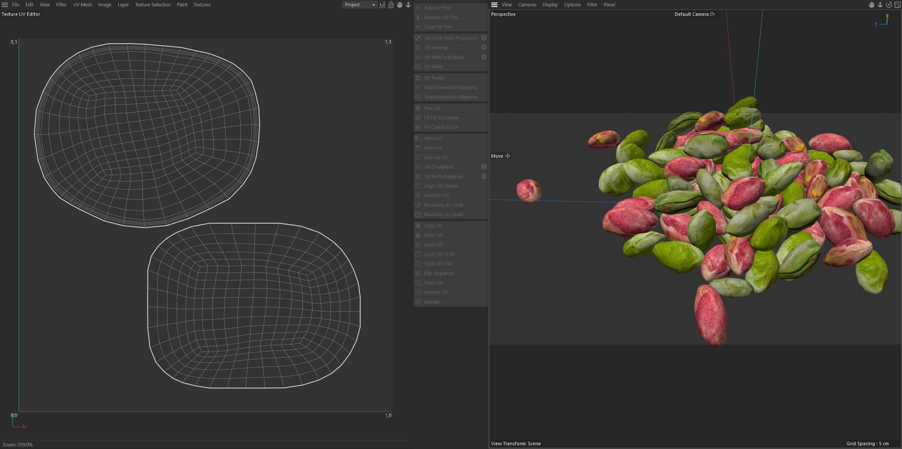Image resolution: width=902 pixels, height=449 pixels.
Task: Click the Fit UV to Canvas command
Action: coord(441,118)
